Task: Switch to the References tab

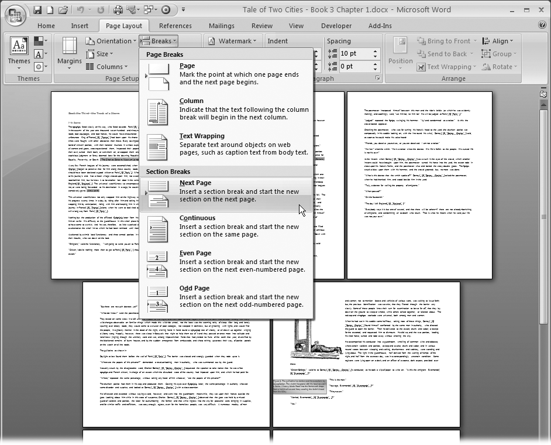Action: pos(175,26)
